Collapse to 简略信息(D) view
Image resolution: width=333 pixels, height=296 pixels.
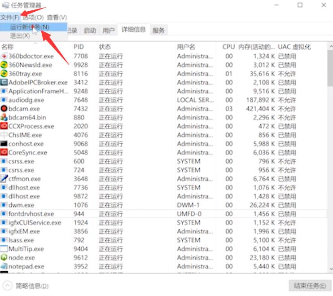pyautogui.click(x=26, y=286)
